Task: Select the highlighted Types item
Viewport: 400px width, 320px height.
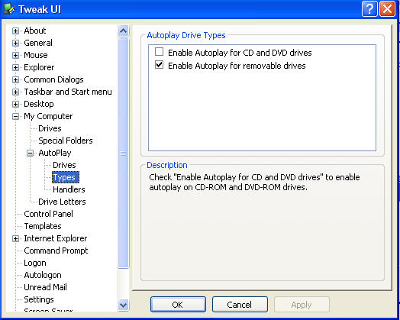Action: [x=66, y=177]
